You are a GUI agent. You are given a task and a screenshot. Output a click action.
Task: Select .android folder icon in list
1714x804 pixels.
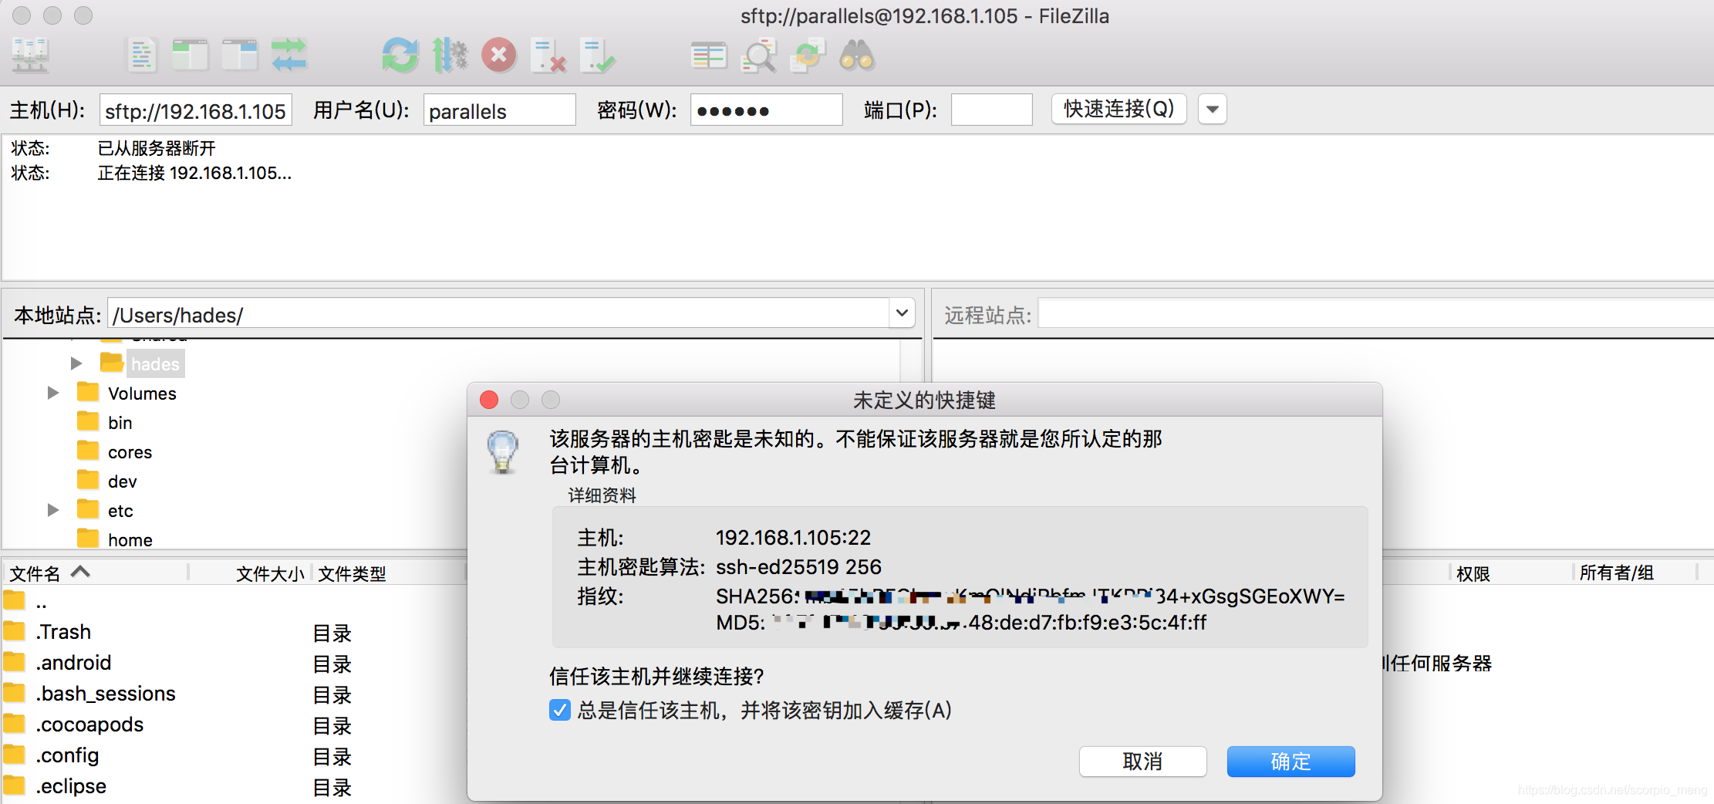(x=14, y=662)
